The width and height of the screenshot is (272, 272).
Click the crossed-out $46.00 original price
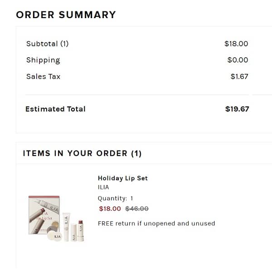tap(137, 209)
